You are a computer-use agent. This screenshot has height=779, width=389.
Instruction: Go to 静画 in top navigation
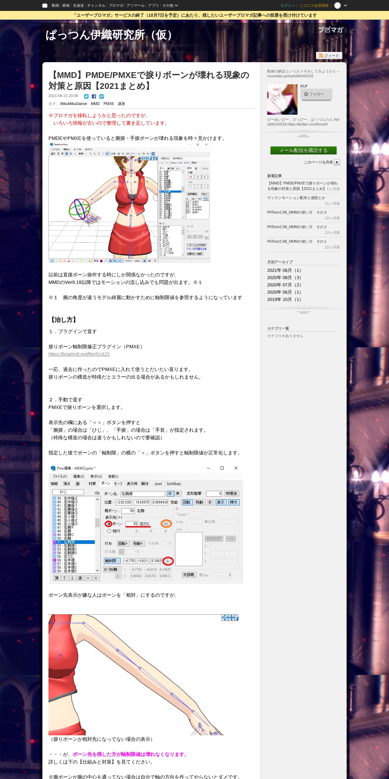(66, 5)
